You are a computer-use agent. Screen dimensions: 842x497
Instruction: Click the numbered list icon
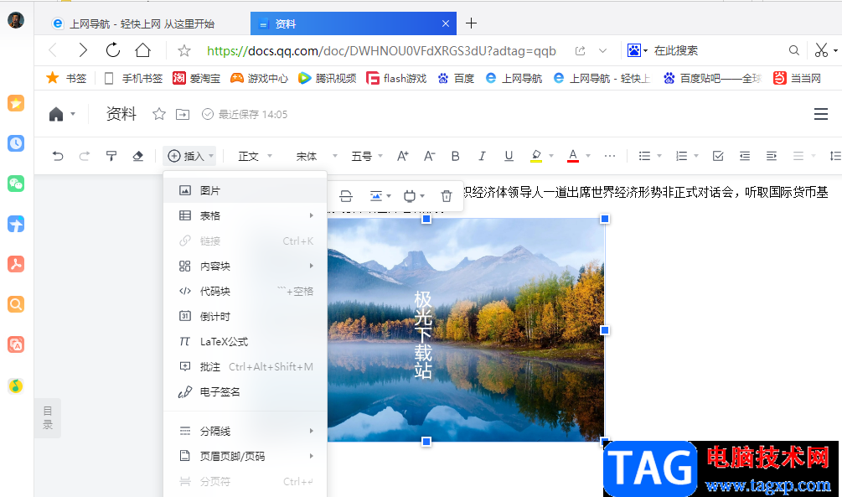pos(681,157)
